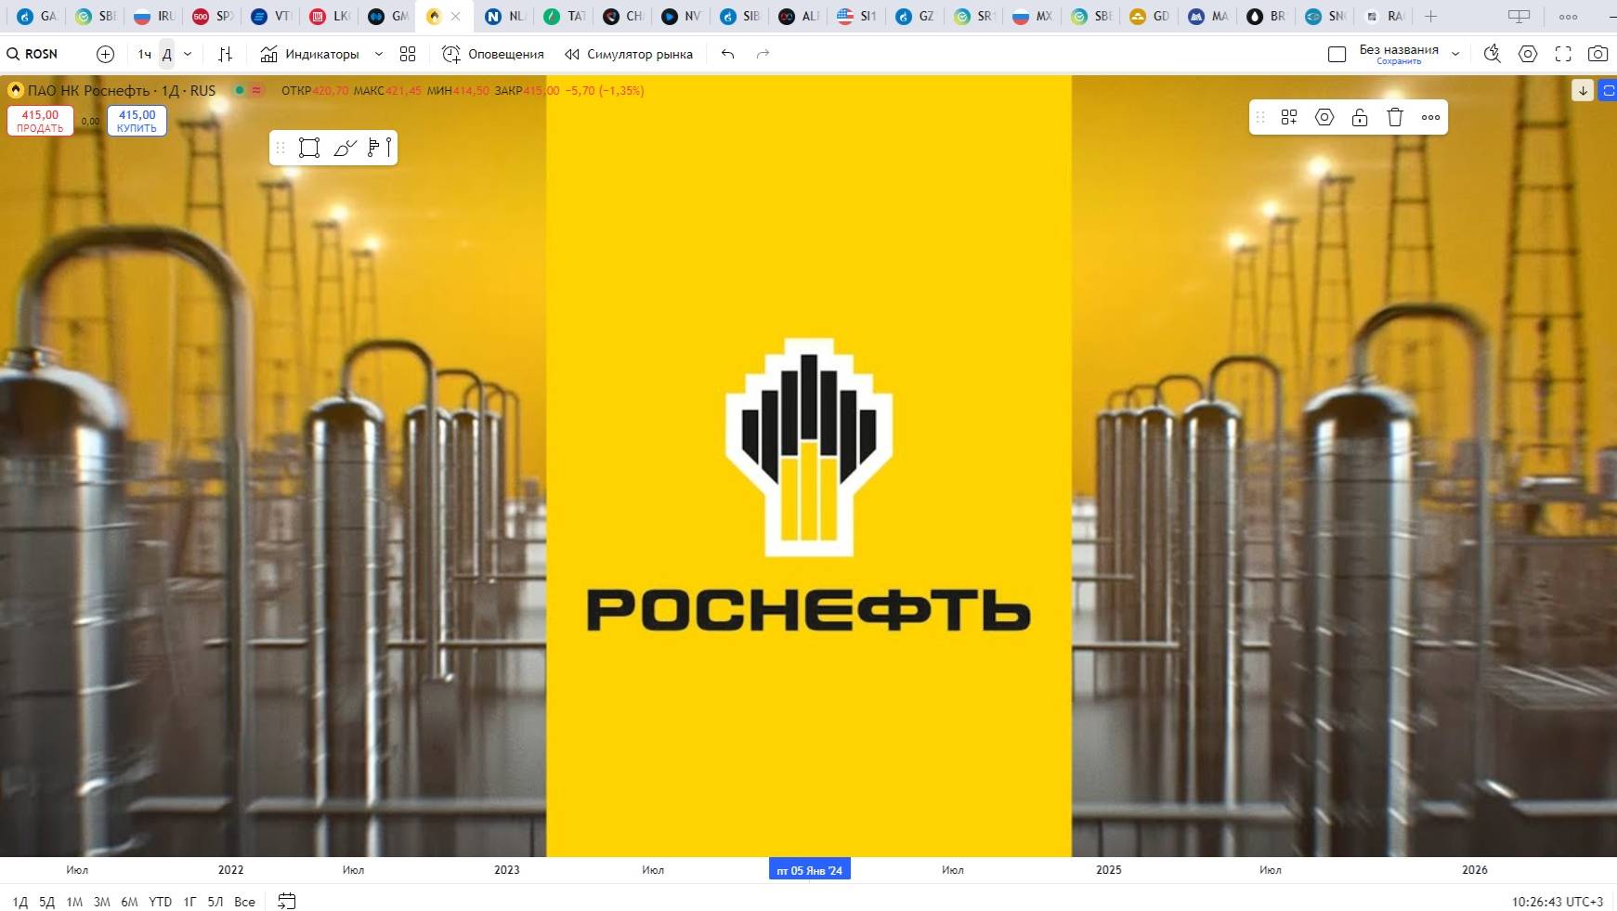Switch to the IRU browser tab
The width and height of the screenshot is (1617, 911).
[x=154, y=16]
